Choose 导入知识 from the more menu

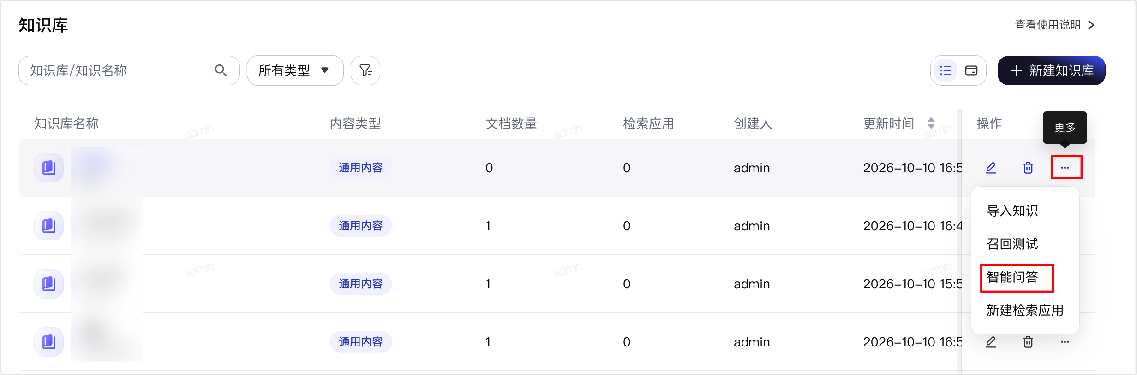pos(1012,211)
